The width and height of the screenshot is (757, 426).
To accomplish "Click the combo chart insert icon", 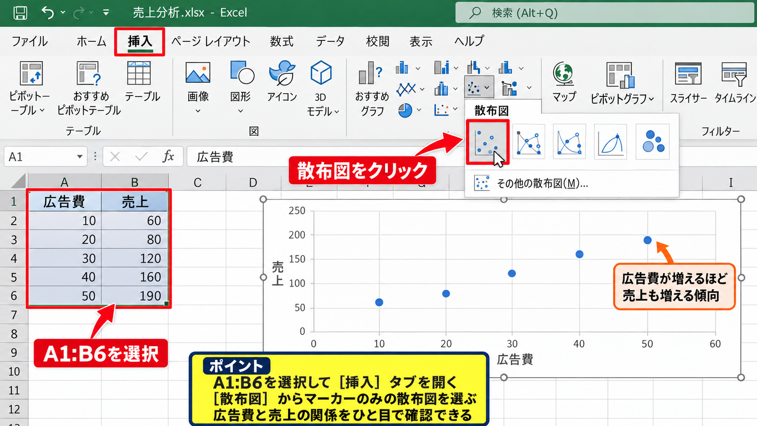I will [510, 88].
